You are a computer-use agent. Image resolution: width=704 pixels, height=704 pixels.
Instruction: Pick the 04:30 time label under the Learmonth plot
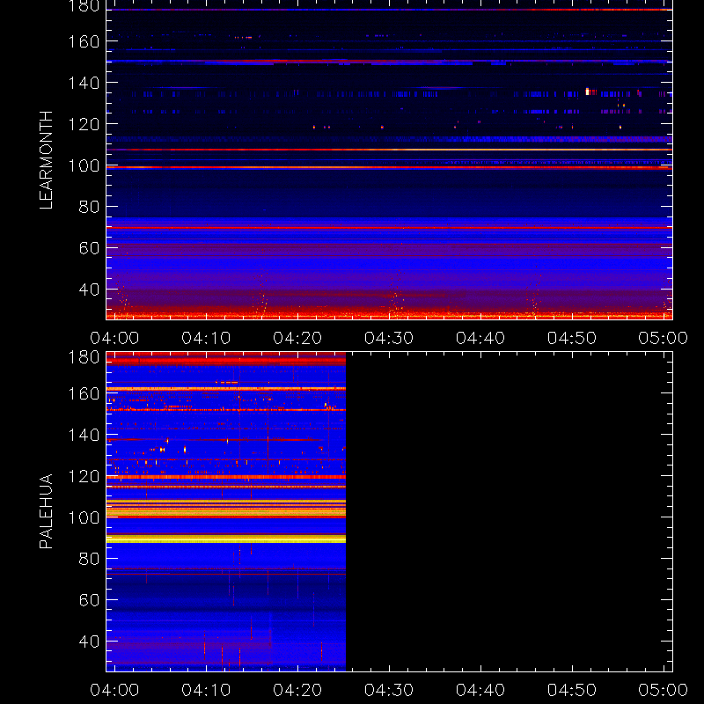pos(389,338)
